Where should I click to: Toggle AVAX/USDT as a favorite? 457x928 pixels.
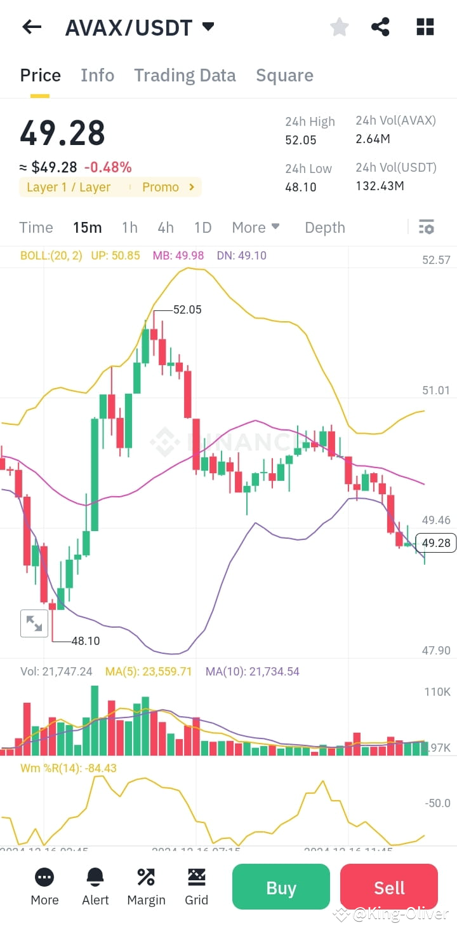(x=339, y=27)
